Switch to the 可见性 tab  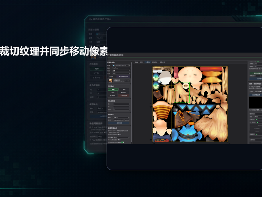(111, 77)
